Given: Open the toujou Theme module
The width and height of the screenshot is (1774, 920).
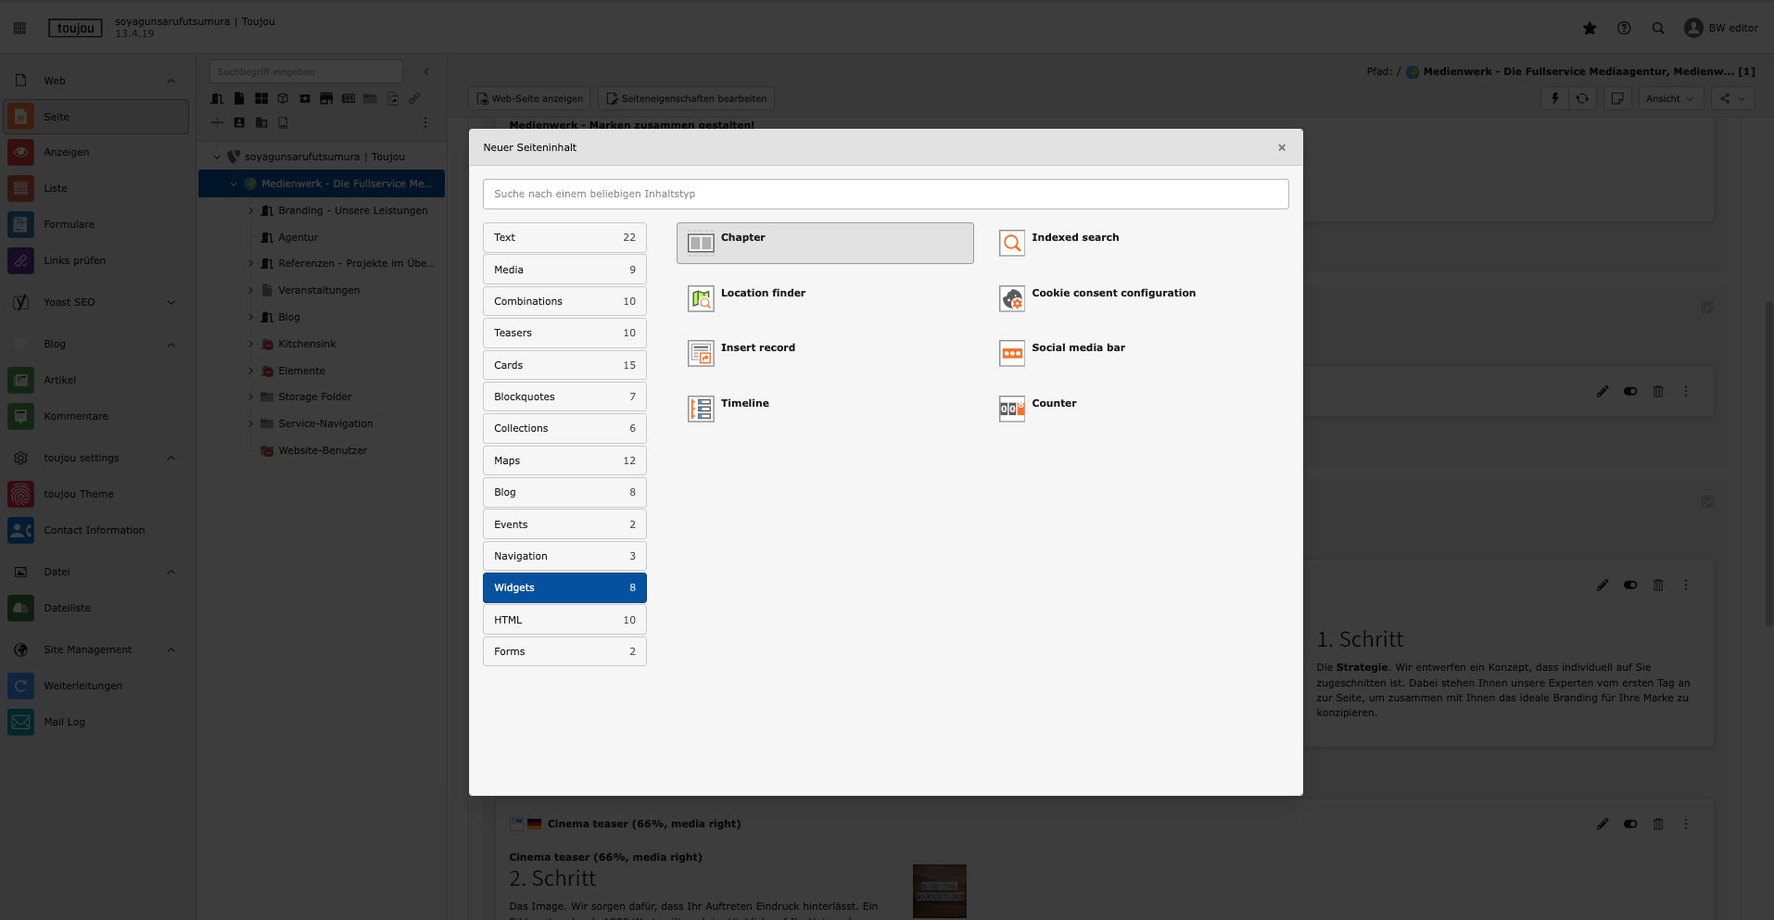Looking at the screenshot, I should pyautogui.click(x=79, y=494).
